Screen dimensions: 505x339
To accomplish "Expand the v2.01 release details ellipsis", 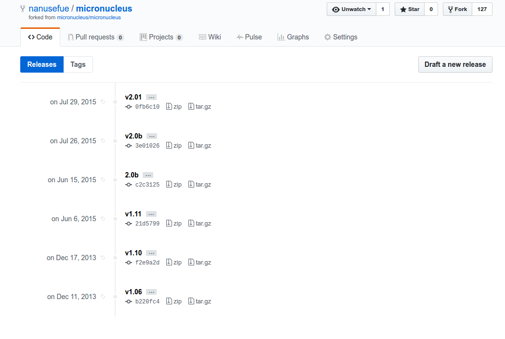I will click(x=151, y=97).
